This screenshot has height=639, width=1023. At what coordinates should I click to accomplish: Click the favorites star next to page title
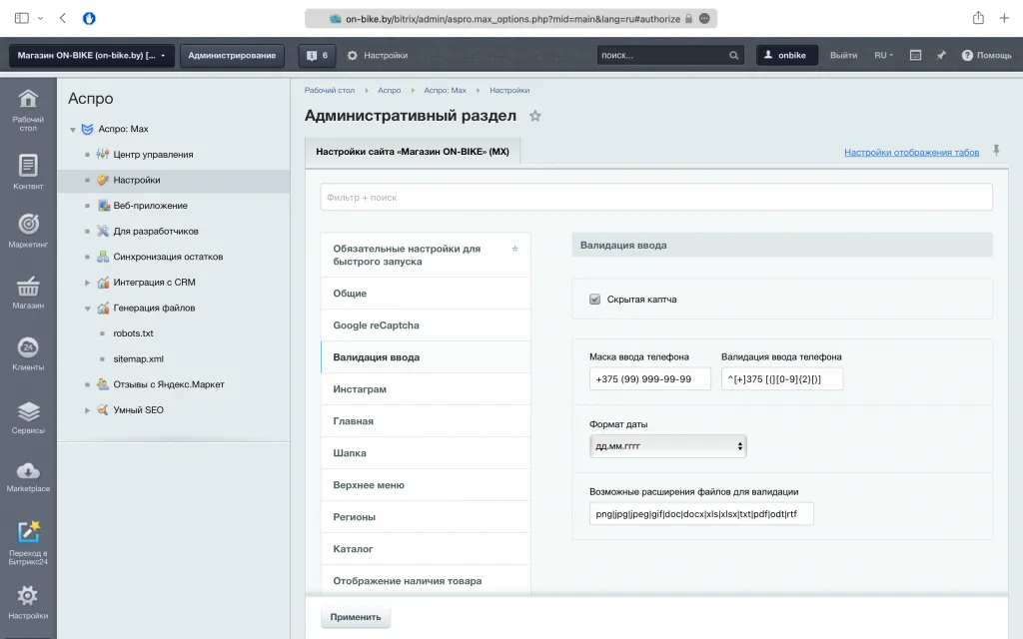pyautogui.click(x=535, y=116)
